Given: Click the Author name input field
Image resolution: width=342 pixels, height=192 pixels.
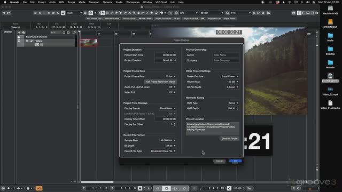Looking at the screenshot, I should [x=226, y=55].
